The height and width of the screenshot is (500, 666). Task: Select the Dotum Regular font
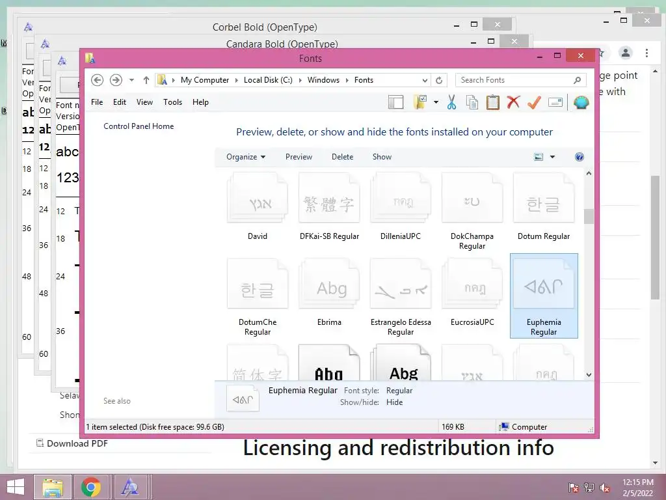click(x=544, y=206)
